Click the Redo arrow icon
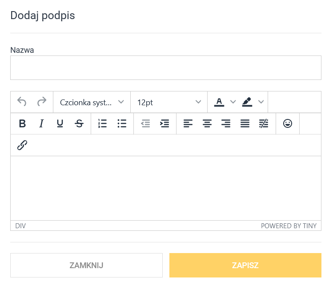333x305 pixels. tap(42, 102)
